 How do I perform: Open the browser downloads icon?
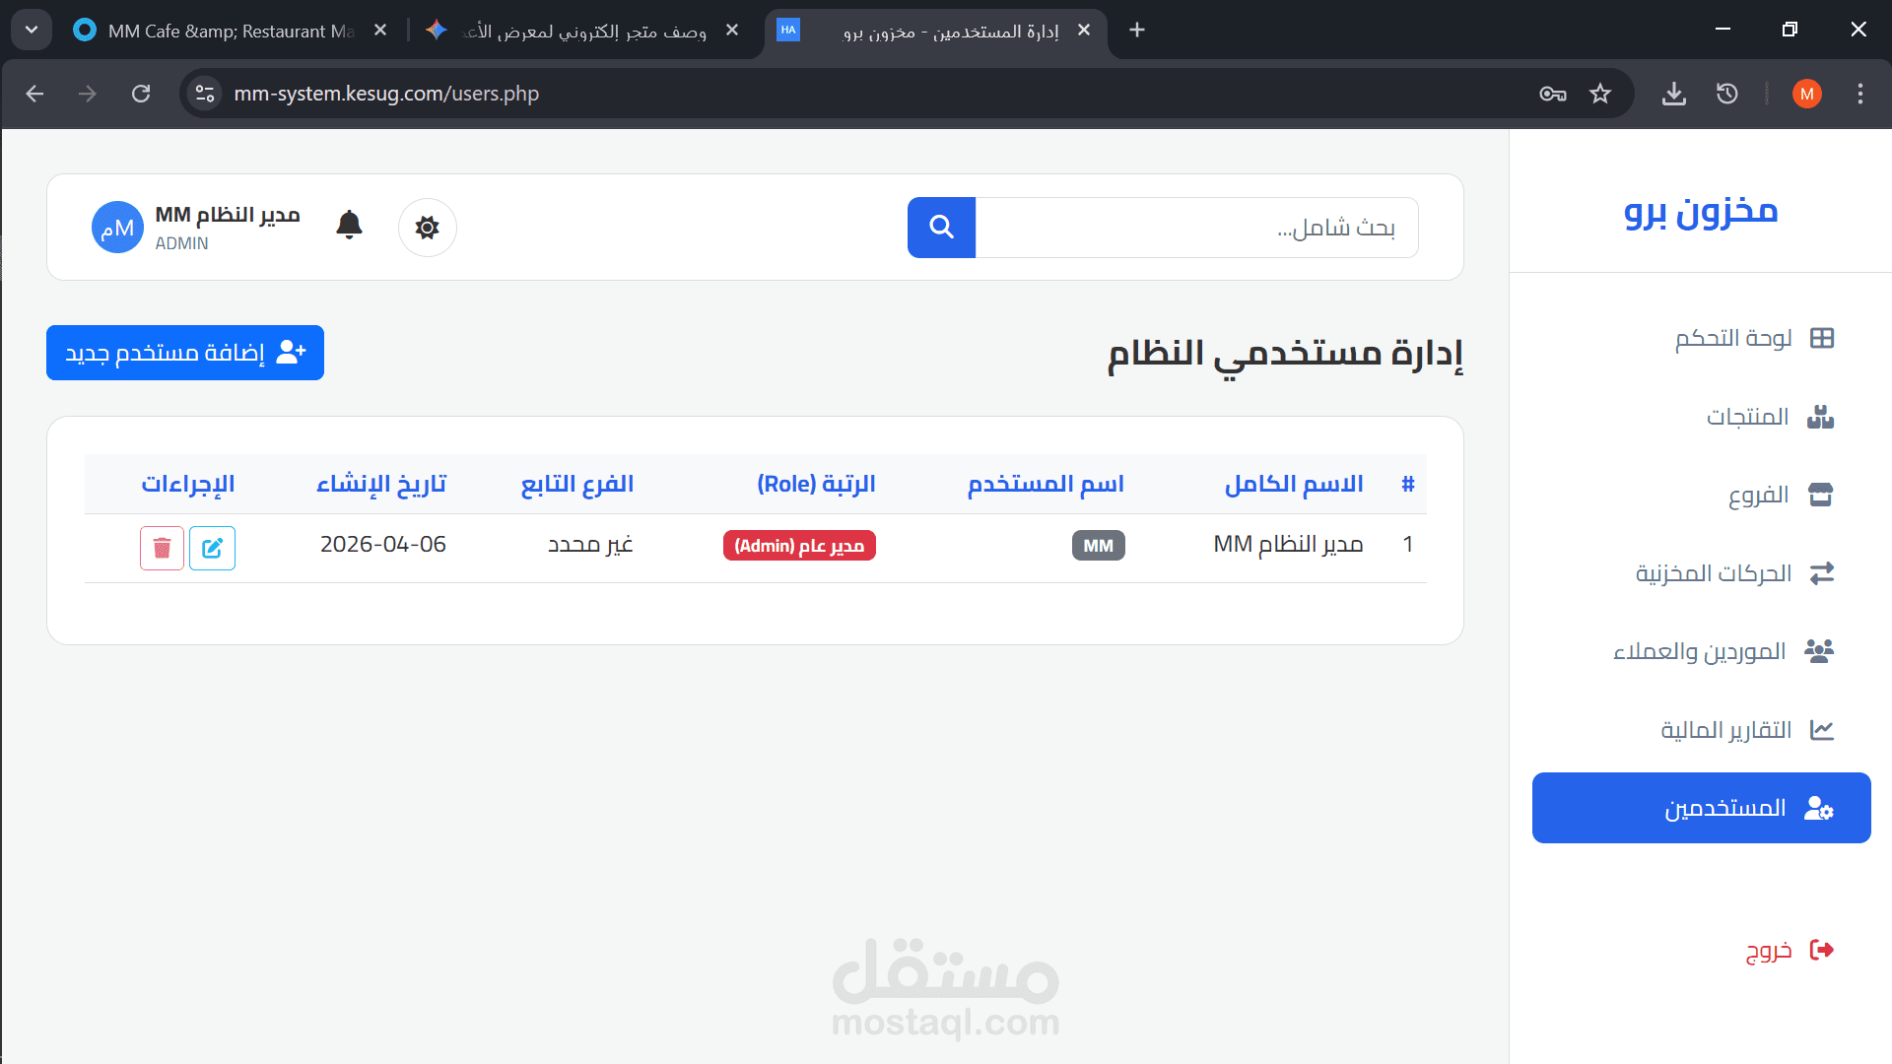pyautogui.click(x=1673, y=94)
